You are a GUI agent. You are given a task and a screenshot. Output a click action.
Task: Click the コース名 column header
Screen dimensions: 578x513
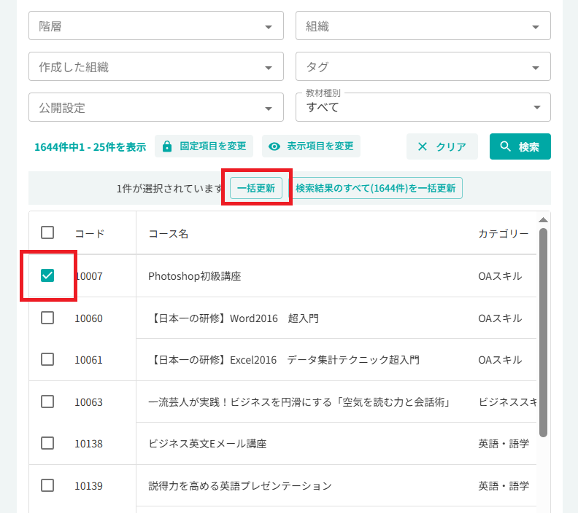(169, 234)
